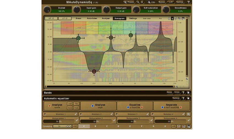This screenshot has width=234, height=139.
Task: Open the help question mark at top right
Action: tap(189, 2)
